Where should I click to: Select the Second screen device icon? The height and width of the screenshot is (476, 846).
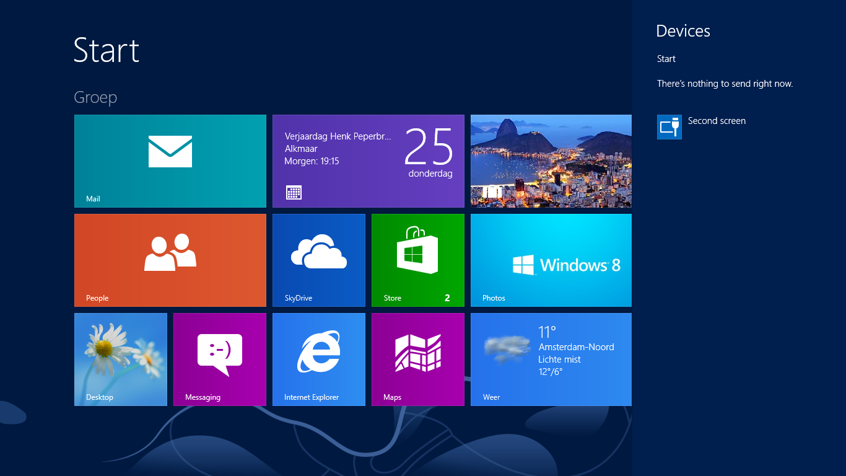(669, 127)
